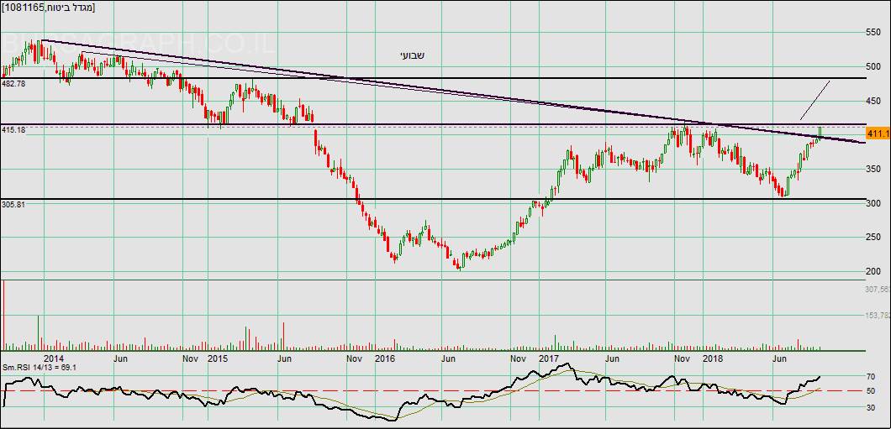The height and width of the screenshot is (429, 891).
Task: Click the 550 price axis label
Action: click(x=874, y=33)
